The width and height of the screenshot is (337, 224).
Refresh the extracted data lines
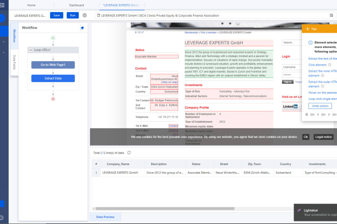pyautogui.click(x=129, y=153)
